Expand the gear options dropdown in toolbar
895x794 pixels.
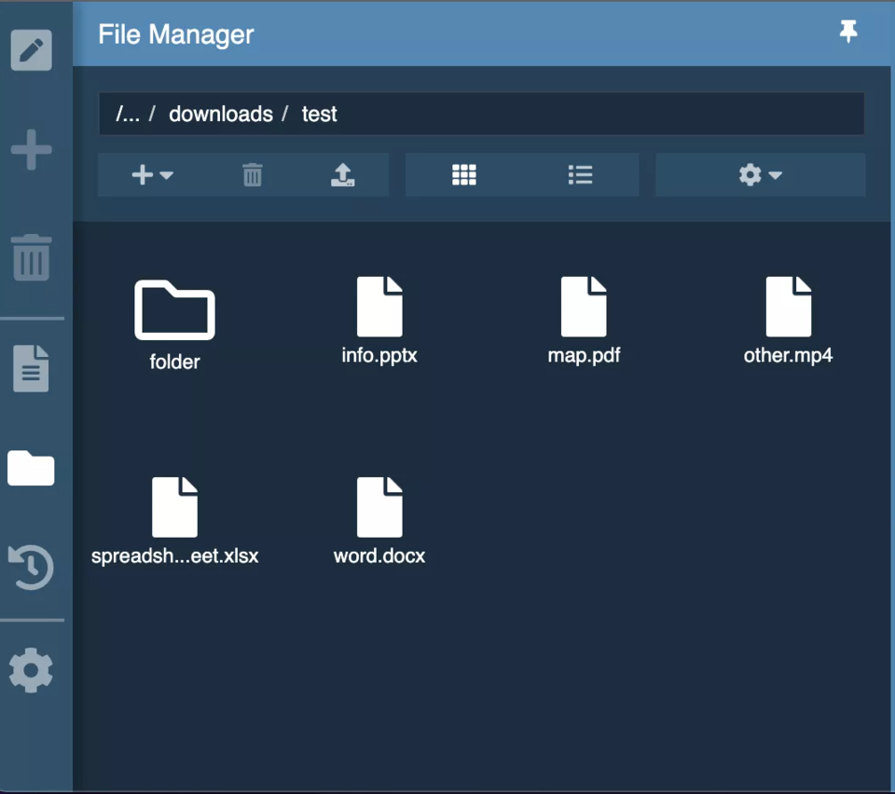(x=760, y=175)
